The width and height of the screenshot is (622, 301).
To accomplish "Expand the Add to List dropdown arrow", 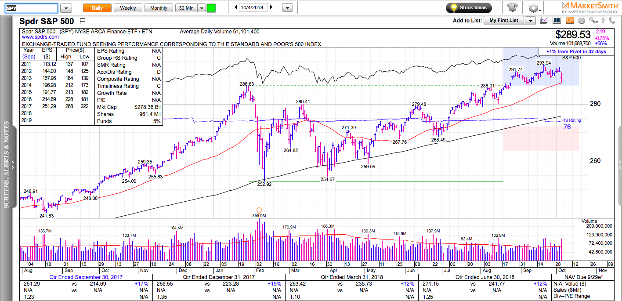I will (x=531, y=20).
